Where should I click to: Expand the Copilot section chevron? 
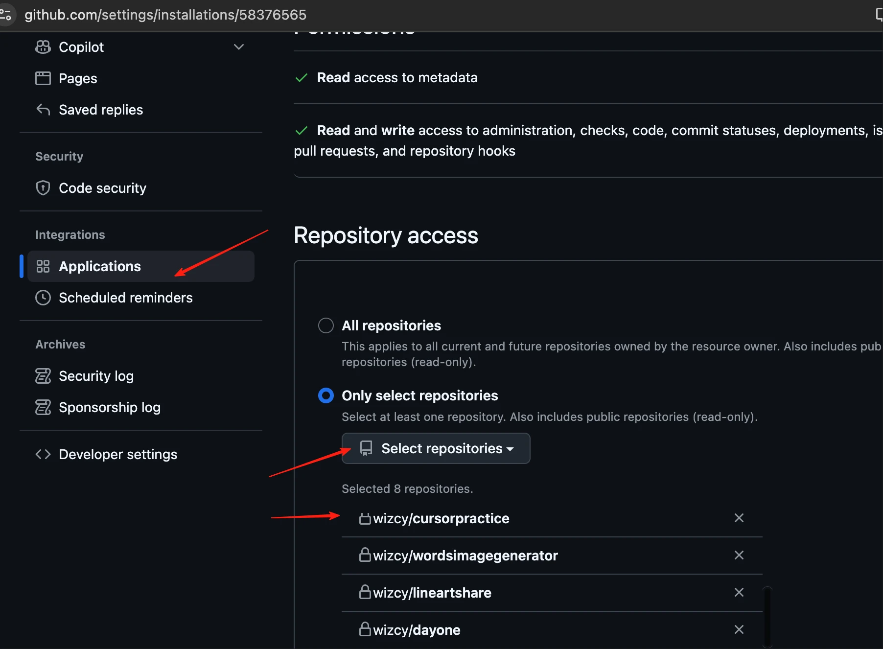[239, 47]
